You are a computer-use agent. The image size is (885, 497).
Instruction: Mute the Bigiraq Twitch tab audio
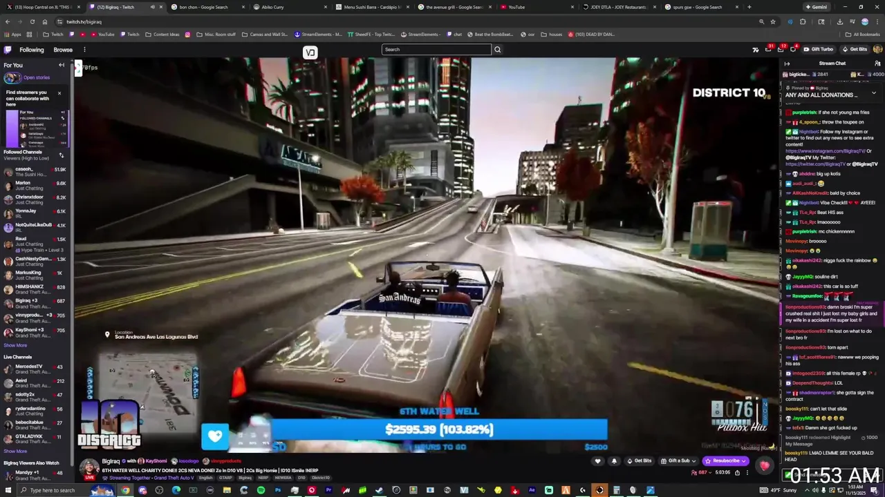[x=153, y=7]
